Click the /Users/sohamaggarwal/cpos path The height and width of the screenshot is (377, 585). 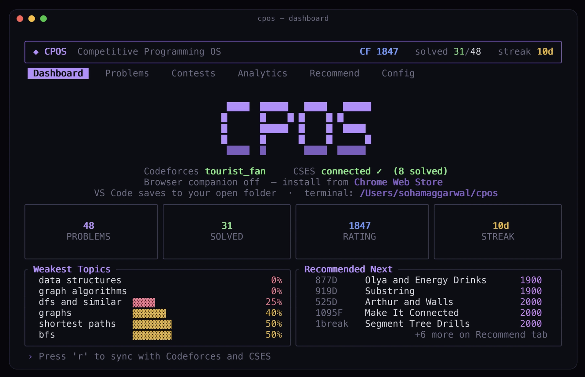pos(429,193)
